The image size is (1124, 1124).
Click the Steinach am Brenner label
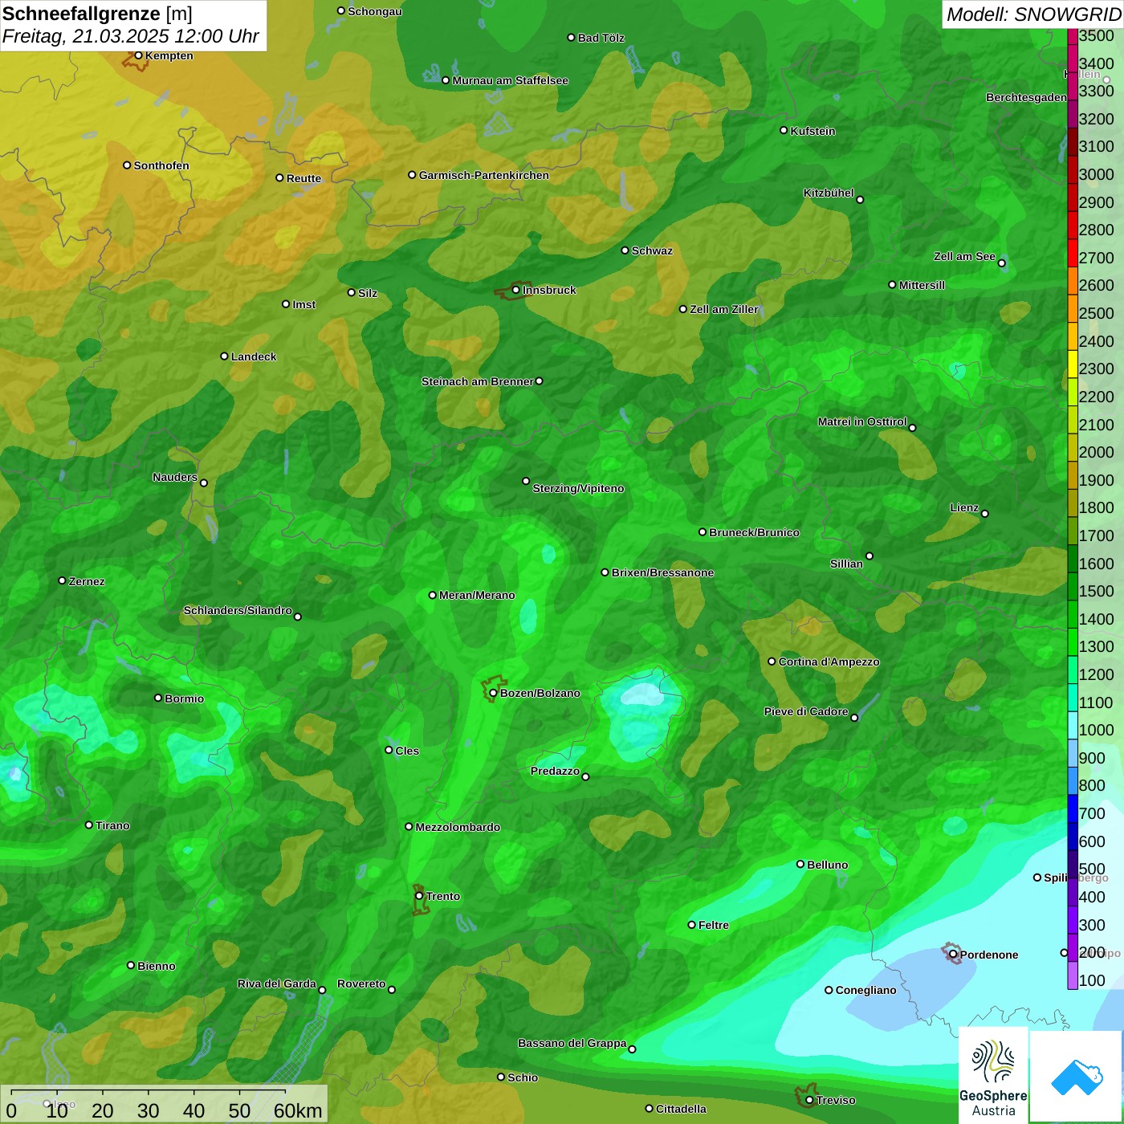tap(478, 381)
